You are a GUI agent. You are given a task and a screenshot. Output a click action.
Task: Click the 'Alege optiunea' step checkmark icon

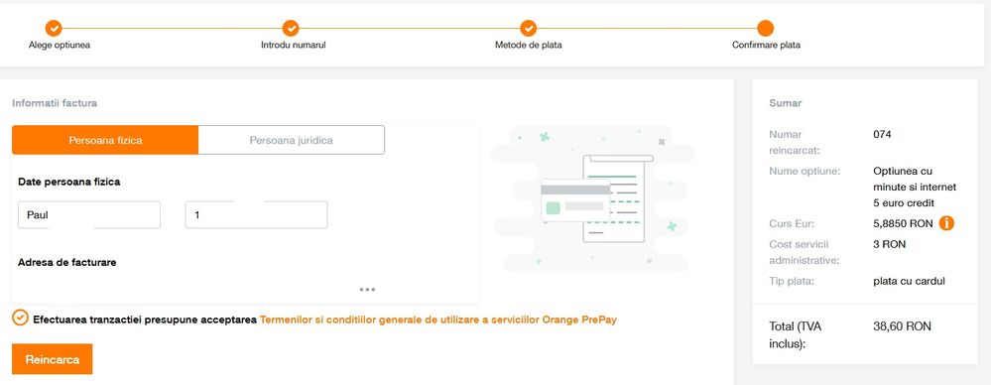54,28
